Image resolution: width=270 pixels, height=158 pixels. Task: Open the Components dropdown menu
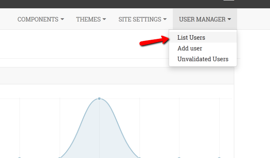pos(41,19)
